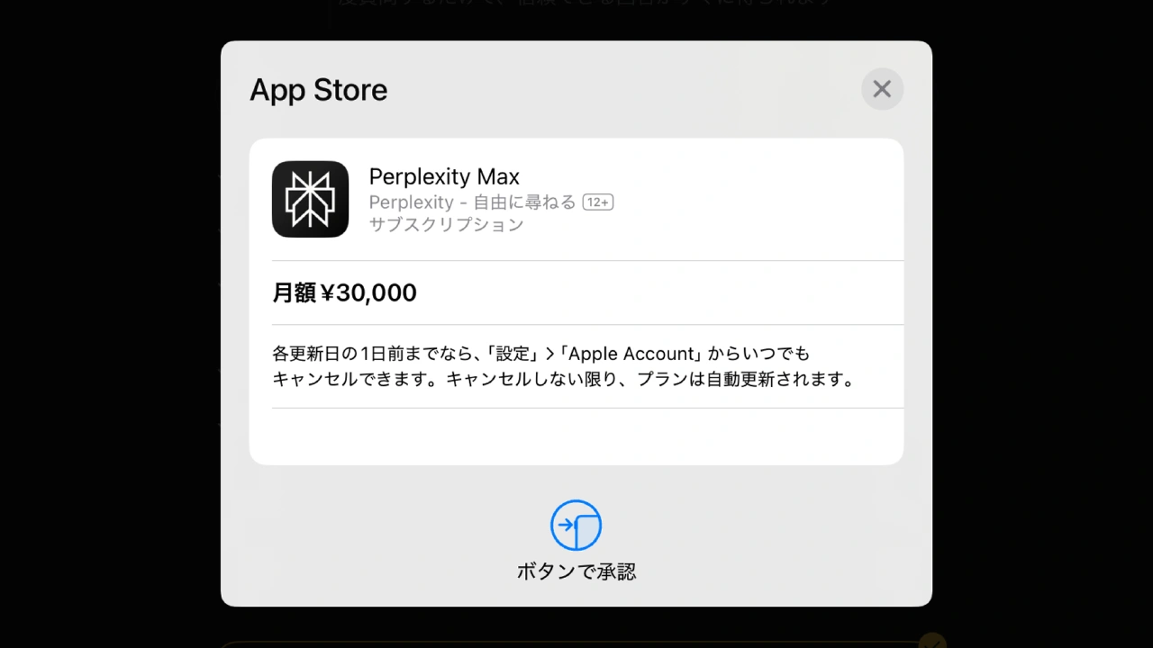Click the blue side-button confirm icon
1153x648 pixels.
tap(576, 525)
